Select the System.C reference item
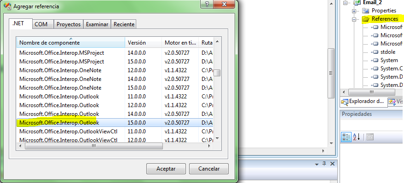The image size is (404, 183). point(392,69)
